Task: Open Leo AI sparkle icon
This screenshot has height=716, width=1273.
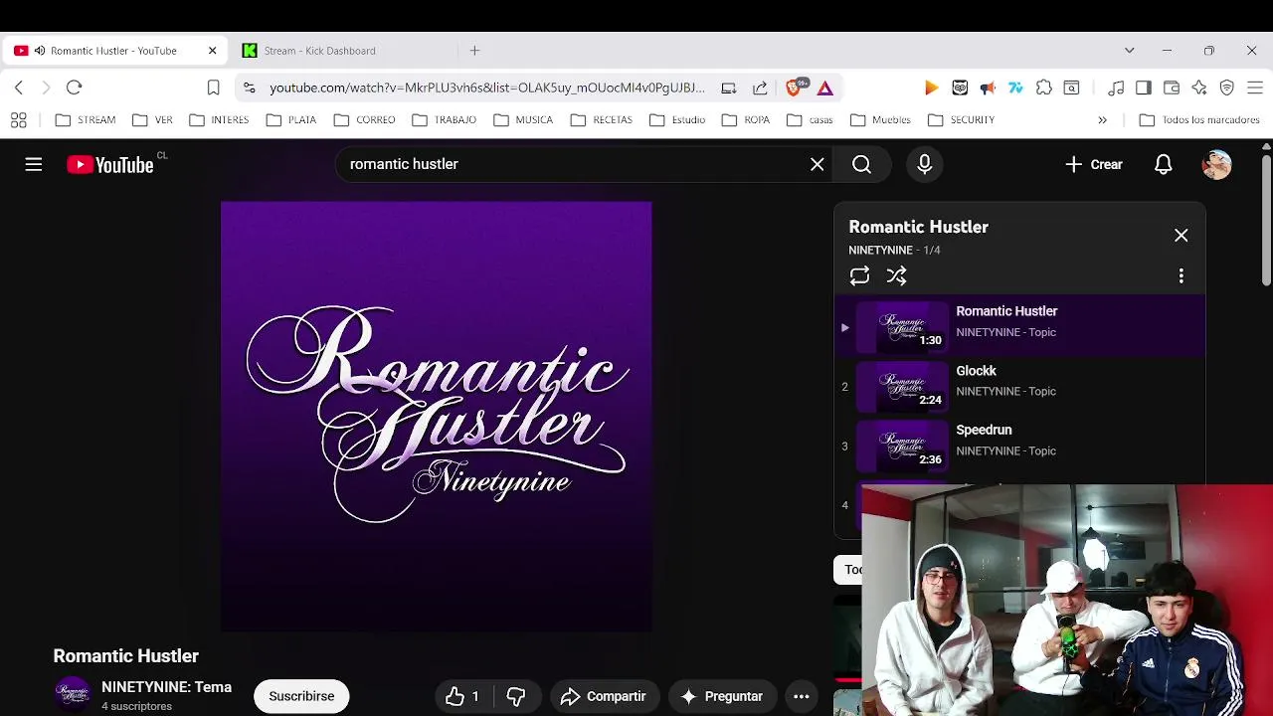Action: [1199, 88]
